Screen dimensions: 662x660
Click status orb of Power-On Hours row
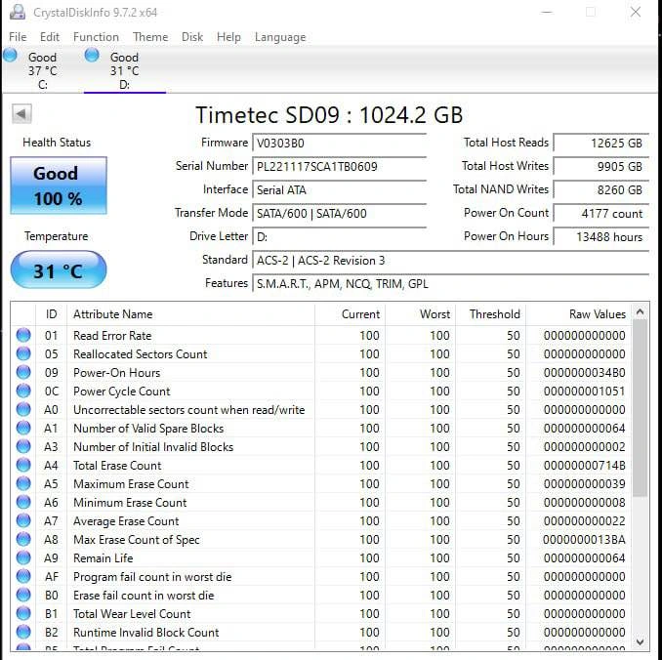(x=23, y=372)
